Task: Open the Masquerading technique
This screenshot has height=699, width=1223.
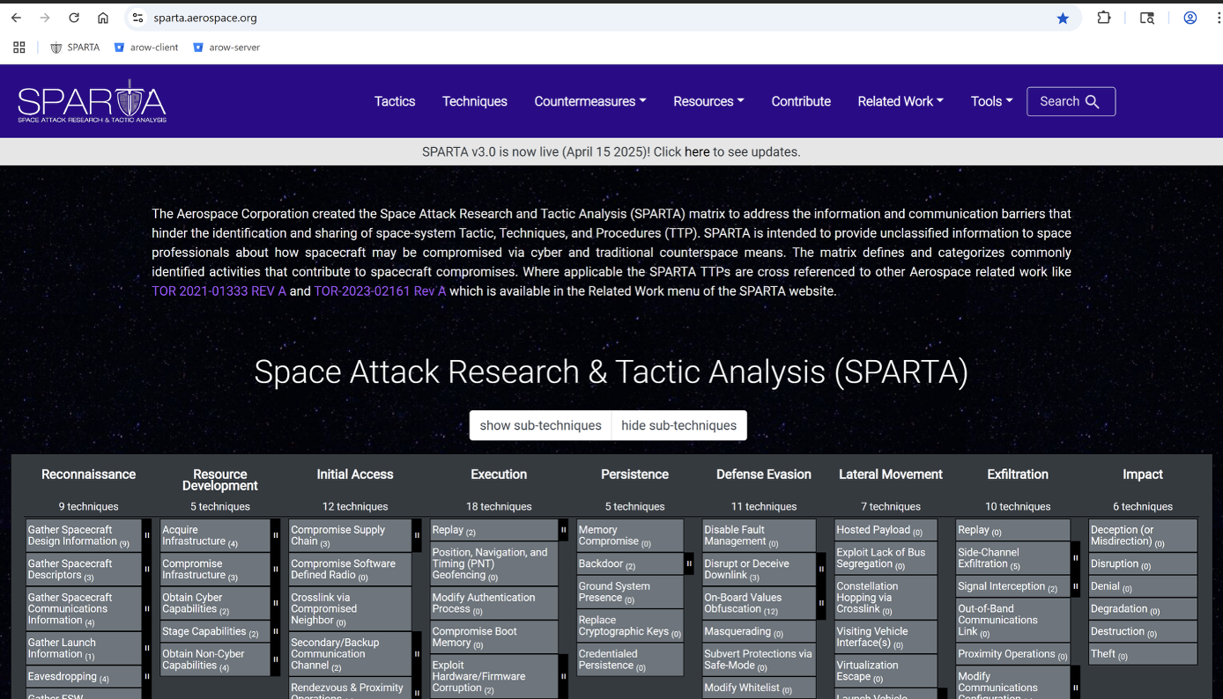Action: pyautogui.click(x=759, y=631)
